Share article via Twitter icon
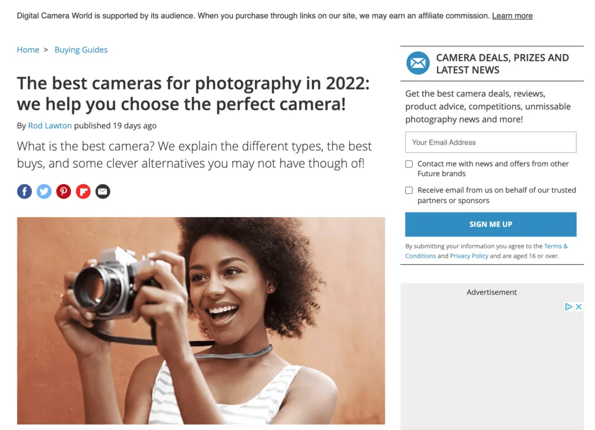 point(44,191)
